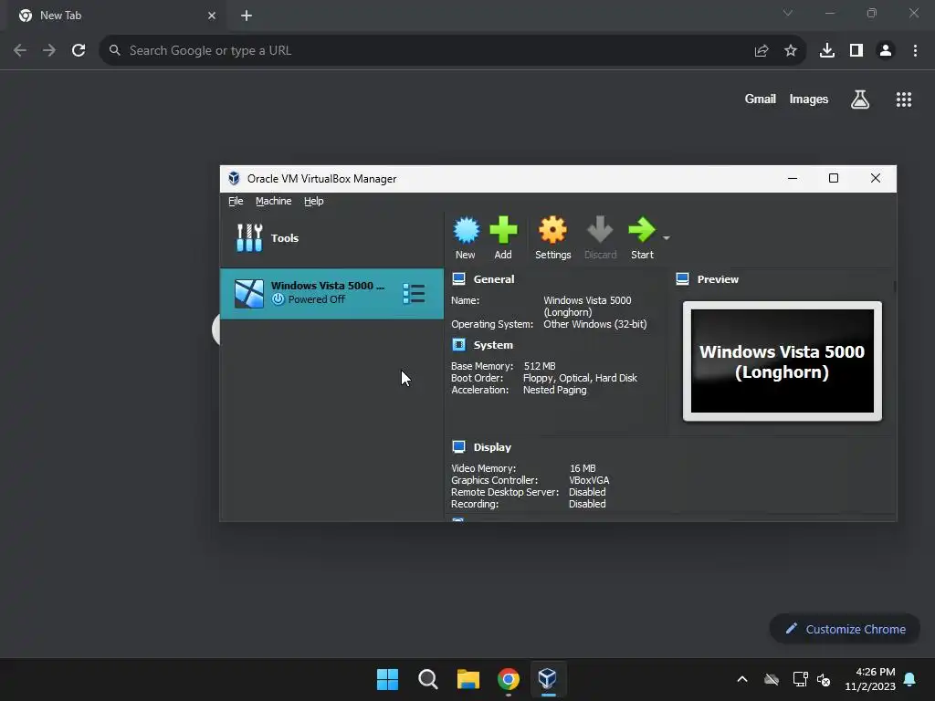The image size is (935, 701).
Task: Select the Tools entry in VirtualBox sidebar
Action: click(x=331, y=238)
